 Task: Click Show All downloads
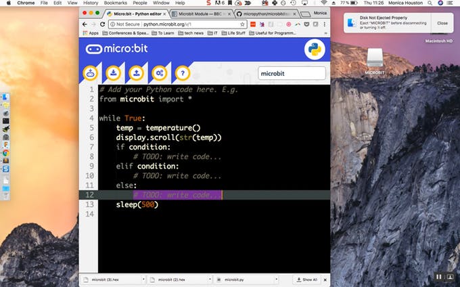pyautogui.click(x=307, y=280)
